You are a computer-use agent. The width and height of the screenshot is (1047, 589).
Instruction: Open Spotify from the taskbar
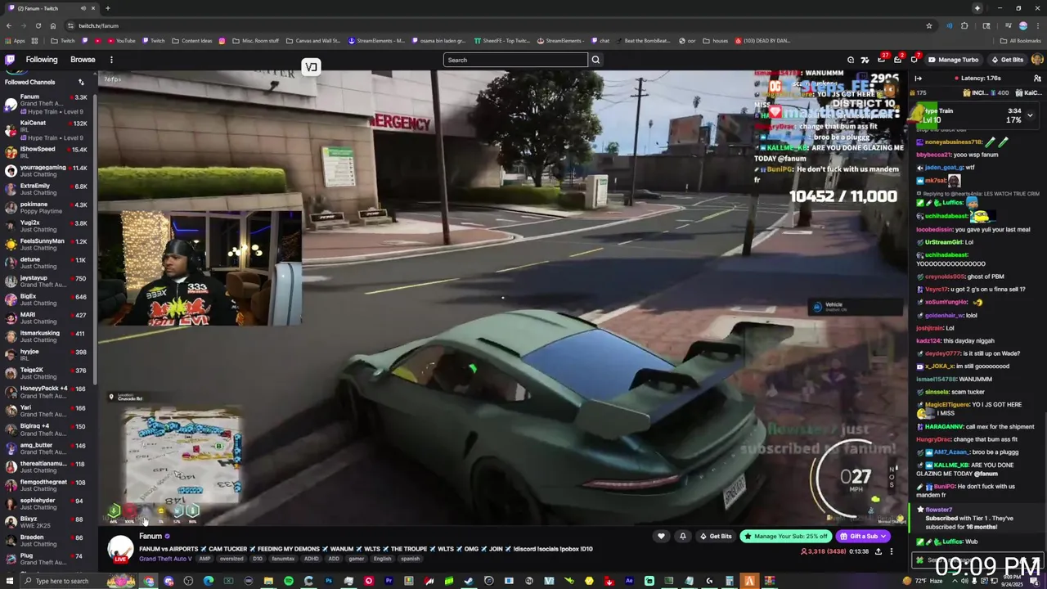pyautogui.click(x=289, y=581)
